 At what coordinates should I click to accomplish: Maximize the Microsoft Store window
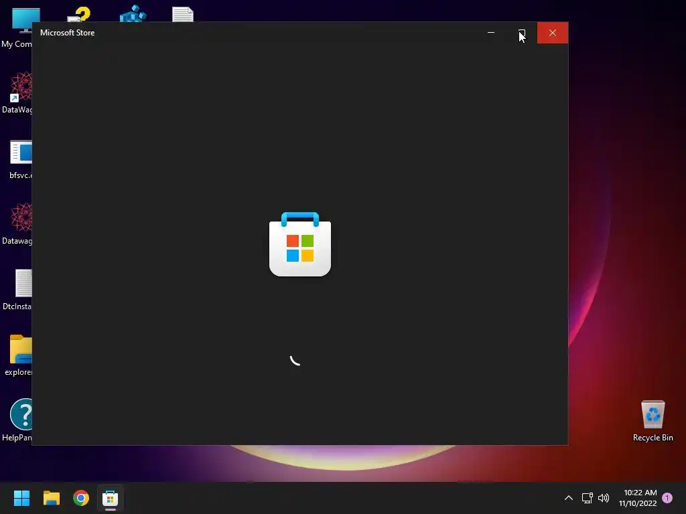click(x=521, y=33)
